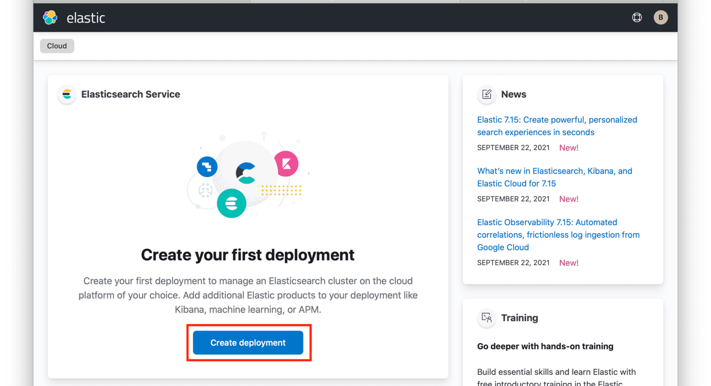The image size is (711, 386).
Task: Open the help lifebuoy icon
Action: tap(637, 17)
